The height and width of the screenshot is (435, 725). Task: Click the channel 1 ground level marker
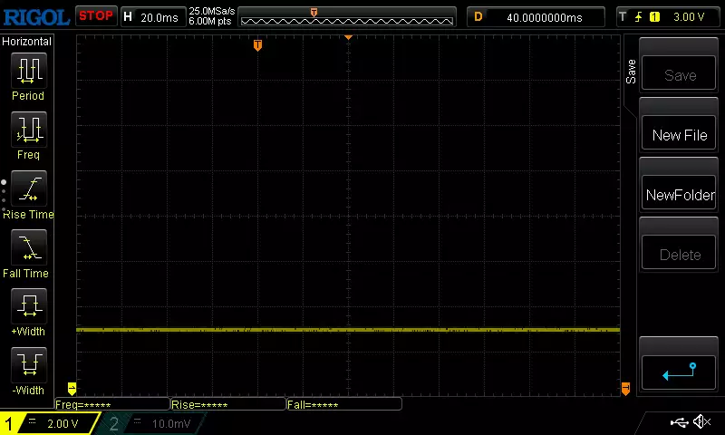[72, 388]
